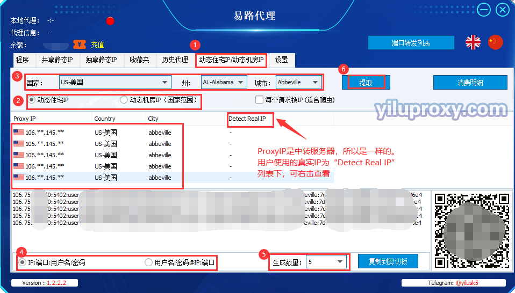515x293 pixels.
Task: Close the 易路代理 window
Action: pyautogui.click(x=503, y=10)
